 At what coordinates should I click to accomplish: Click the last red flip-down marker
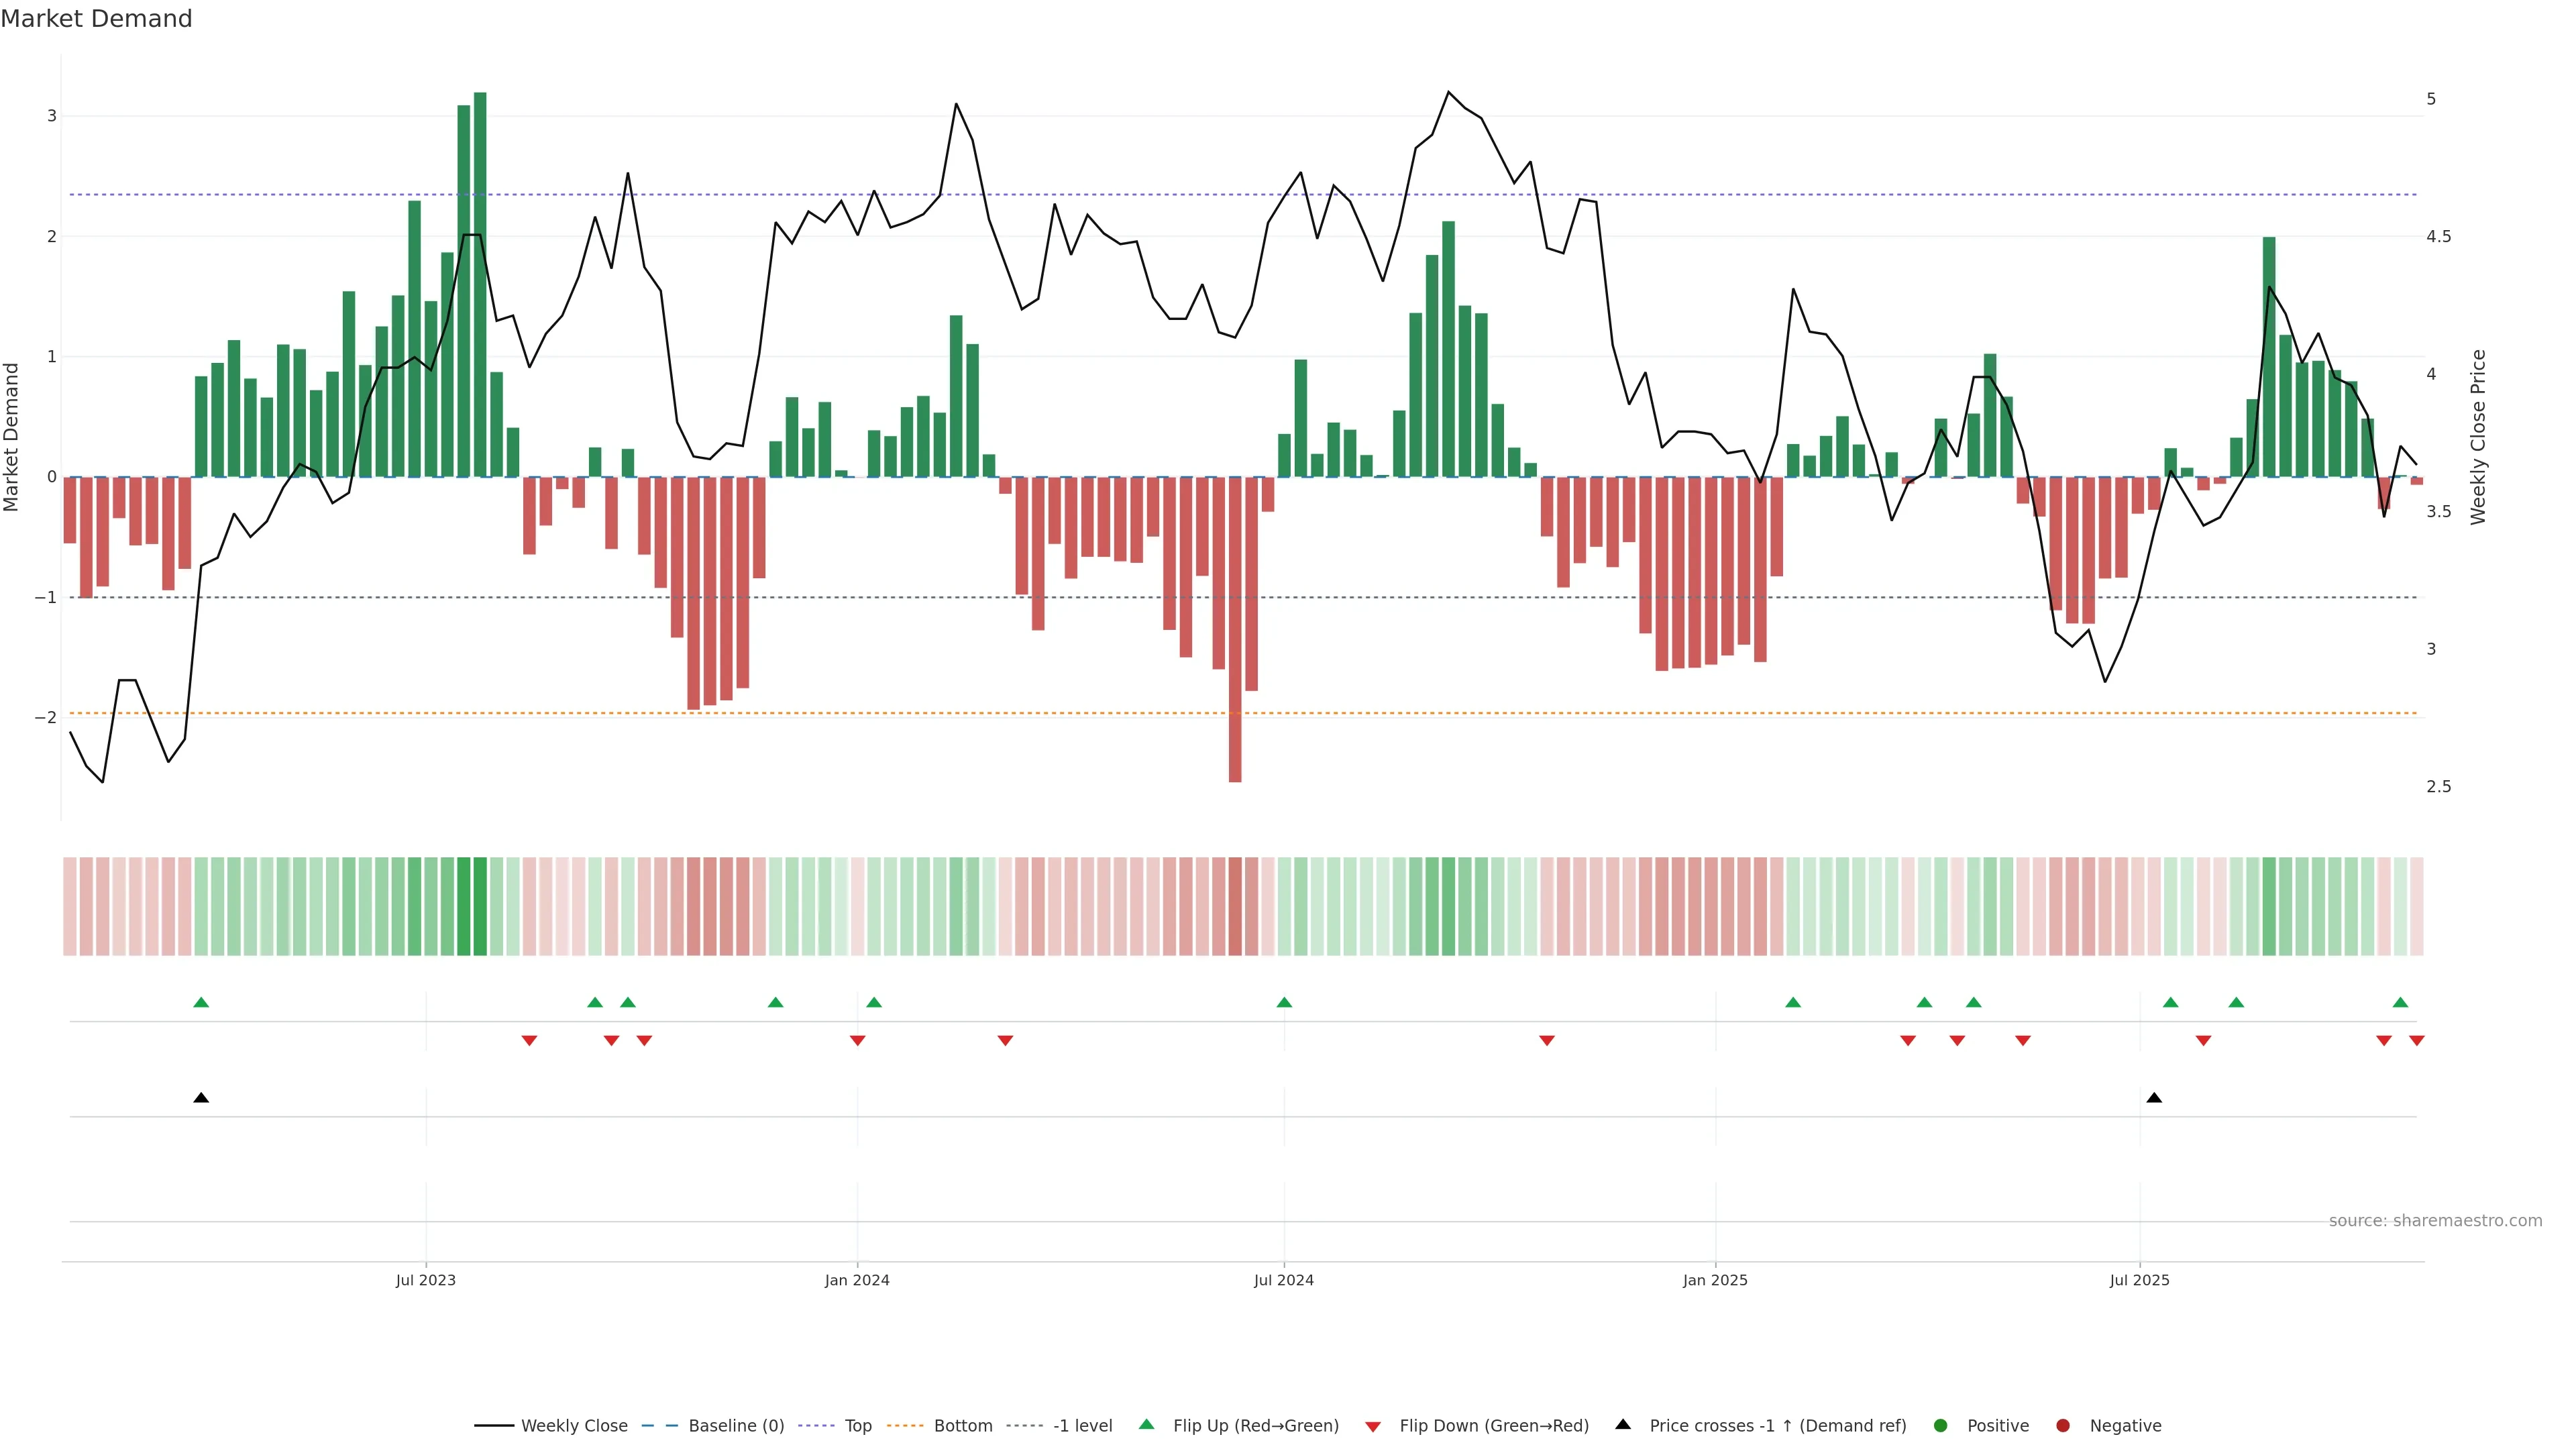(2417, 1041)
